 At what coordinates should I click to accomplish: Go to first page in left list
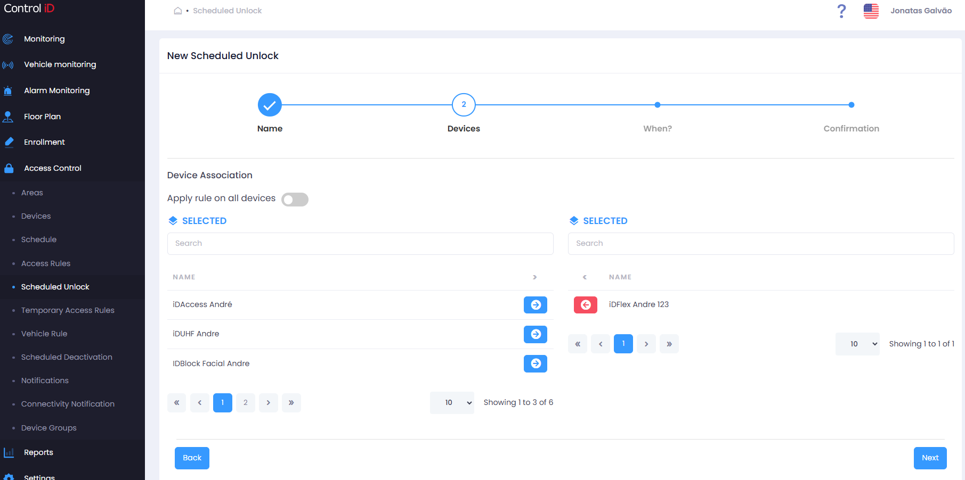point(176,403)
